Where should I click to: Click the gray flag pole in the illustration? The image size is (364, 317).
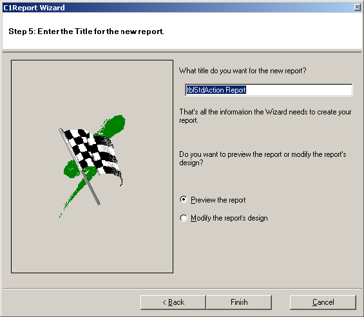click(79, 167)
